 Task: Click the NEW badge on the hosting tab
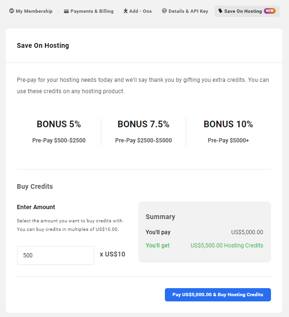coord(270,11)
